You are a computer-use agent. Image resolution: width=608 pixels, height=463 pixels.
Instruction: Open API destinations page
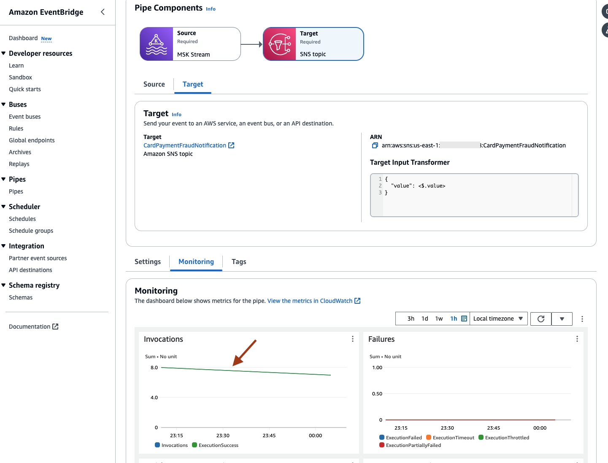click(x=30, y=270)
